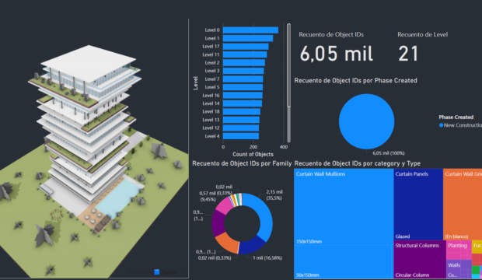This screenshot has width=482, height=280.
Task: Select the Curtain Wall Mullions 150x150mm tile
Action: point(344,207)
